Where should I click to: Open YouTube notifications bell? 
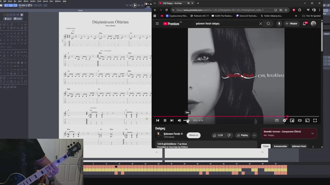click(305, 23)
